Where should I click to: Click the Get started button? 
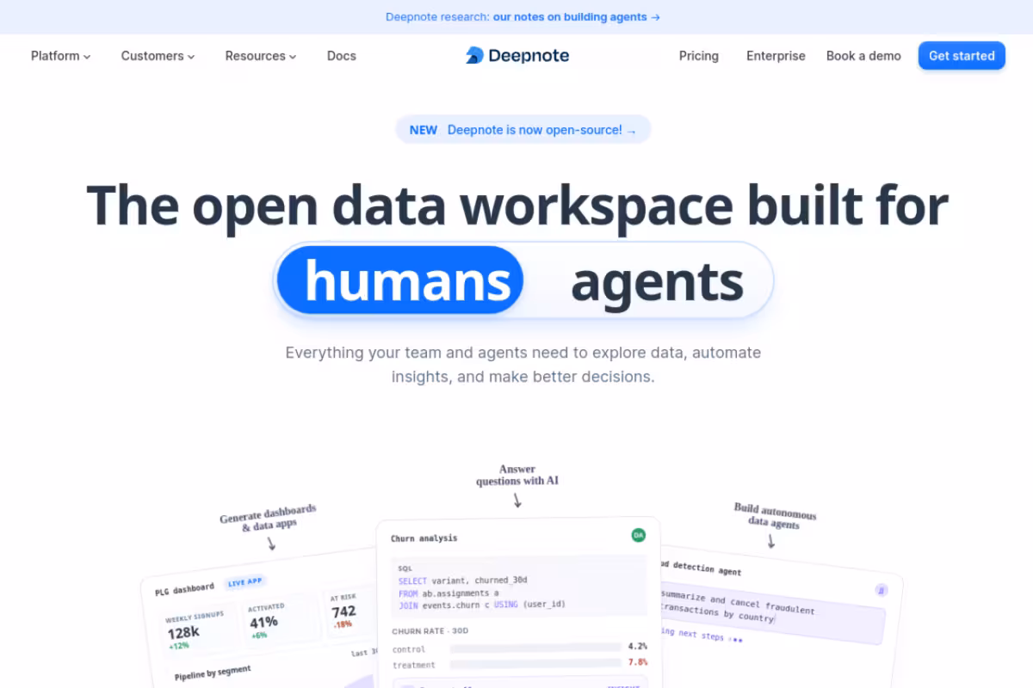pyautogui.click(x=962, y=56)
